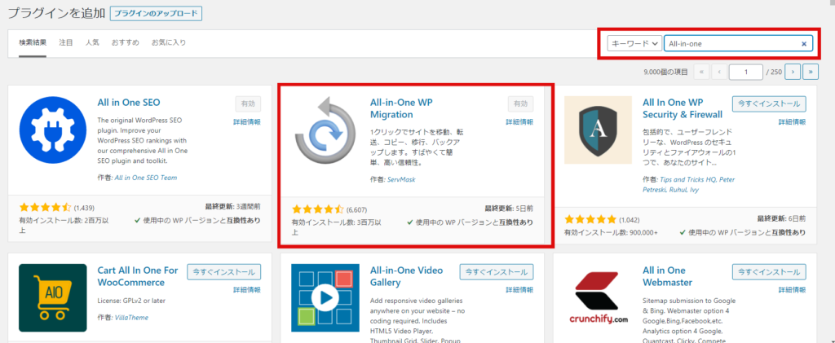Click the All-in-one search input field
Screen dimensions: 835x343
[738, 44]
